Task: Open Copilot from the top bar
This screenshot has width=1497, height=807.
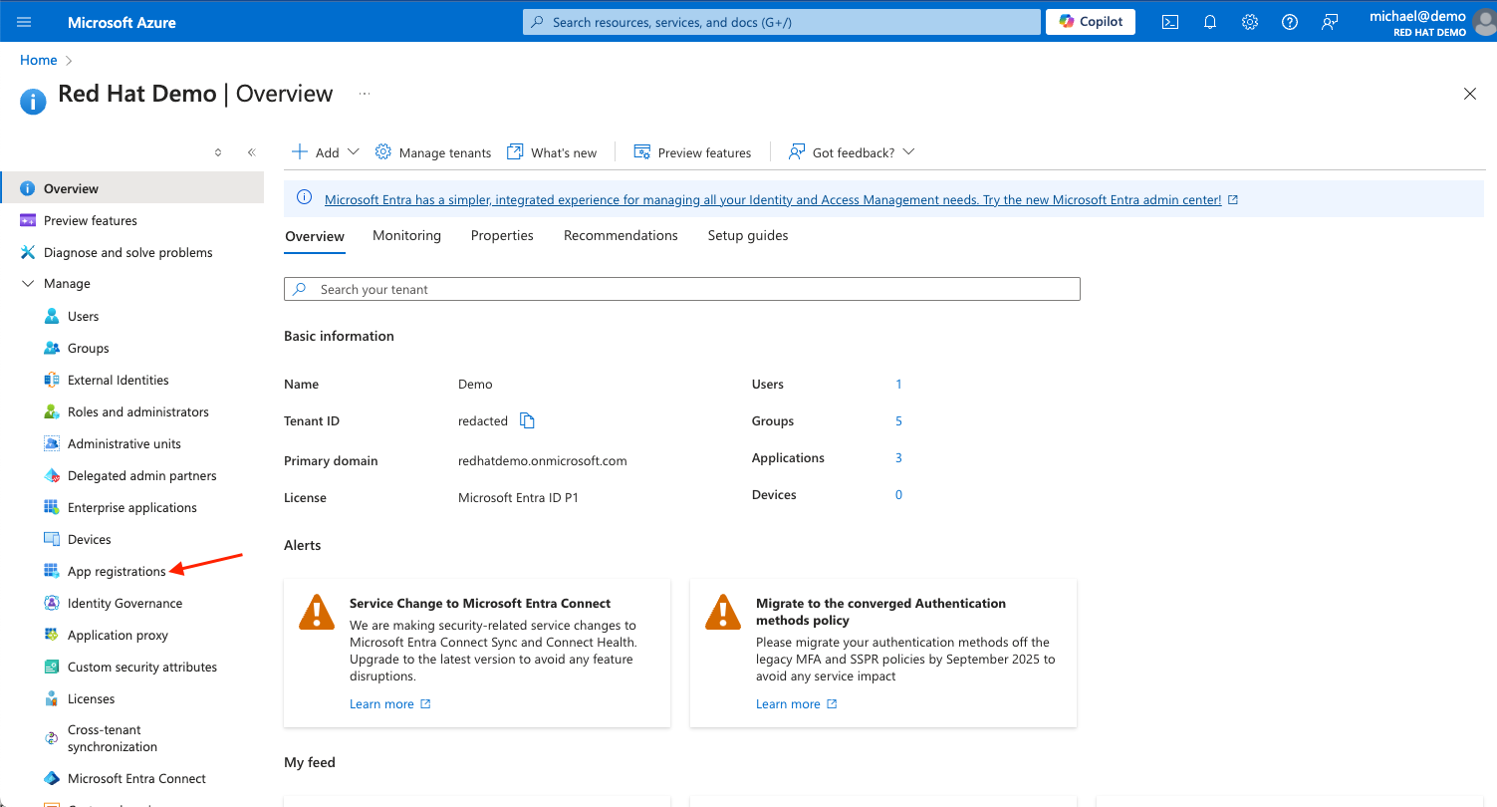Action: coord(1090,21)
